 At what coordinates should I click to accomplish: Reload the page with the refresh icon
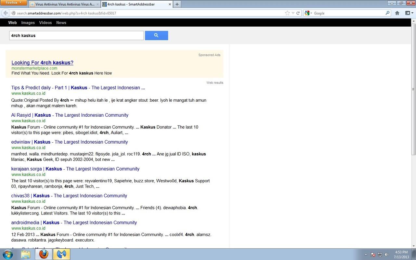pos(298,13)
